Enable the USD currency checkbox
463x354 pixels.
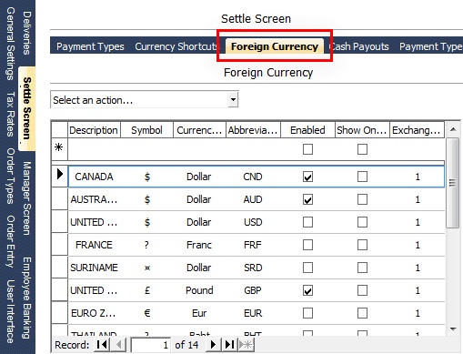click(307, 222)
